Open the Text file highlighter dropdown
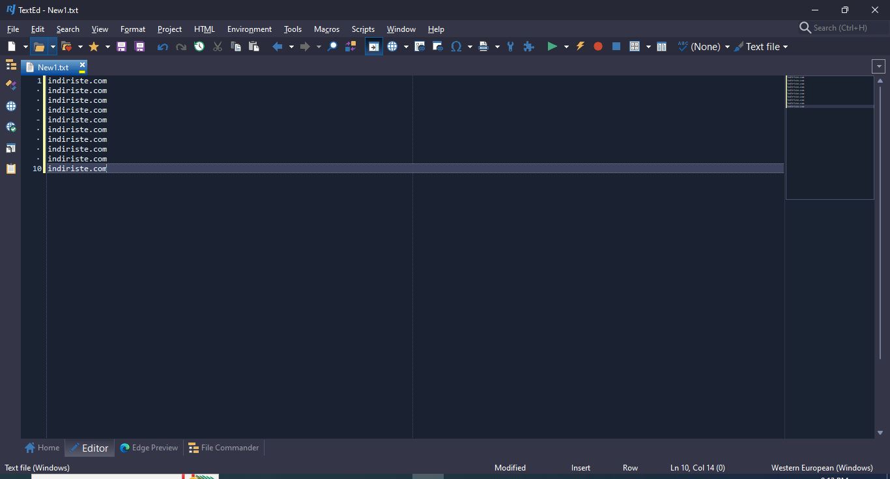The height and width of the screenshot is (479, 890). point(761,46)
